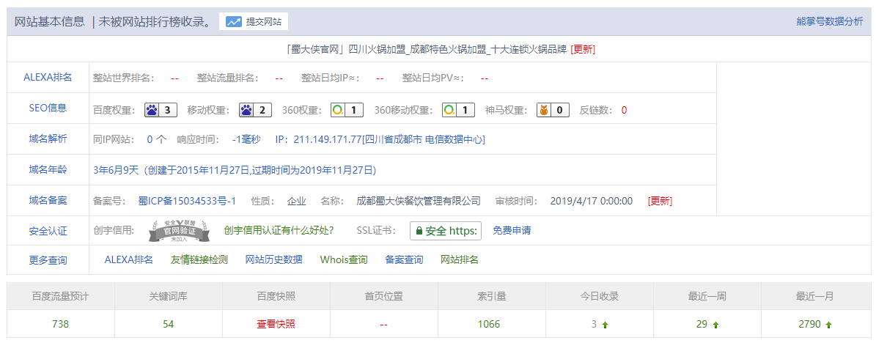876x343 pixels.
Task: Open ICP record 蜀ICP备15034533号-1
Action: tap(187, 201)
